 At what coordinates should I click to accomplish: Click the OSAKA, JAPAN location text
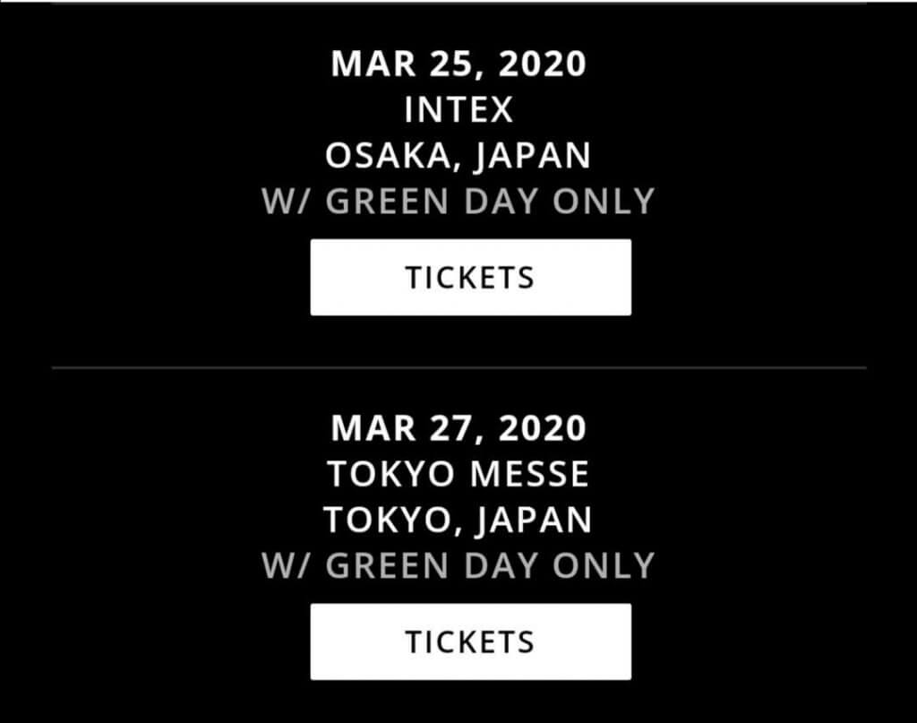(458, 156)
